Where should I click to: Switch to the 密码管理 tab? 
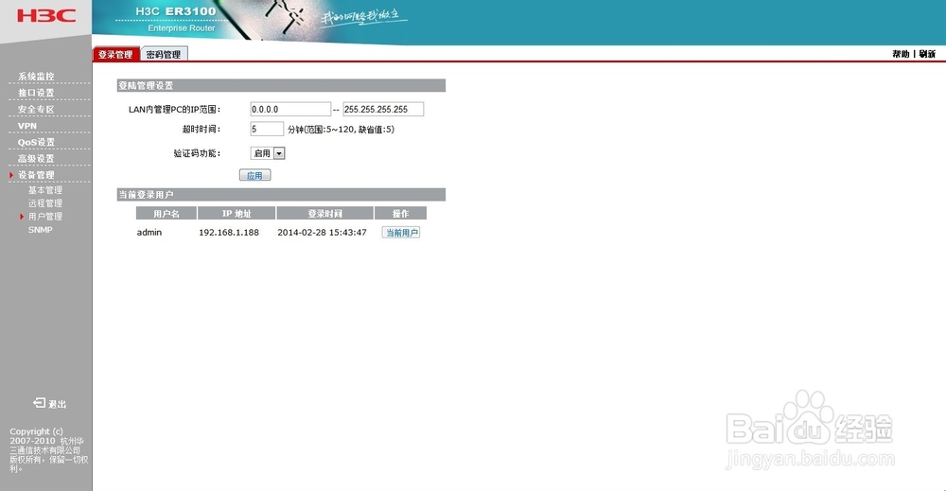[164, 54]
